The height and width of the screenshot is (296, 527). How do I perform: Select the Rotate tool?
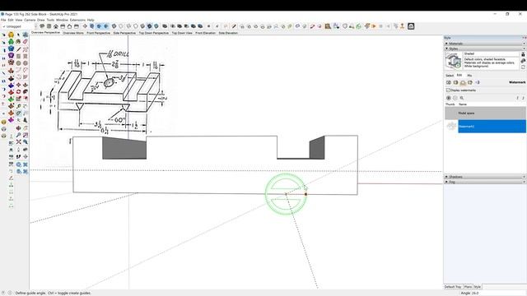18,91
